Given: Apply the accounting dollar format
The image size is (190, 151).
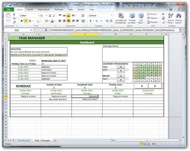Looking at the screenshot, I should click(x=91, y=21).
